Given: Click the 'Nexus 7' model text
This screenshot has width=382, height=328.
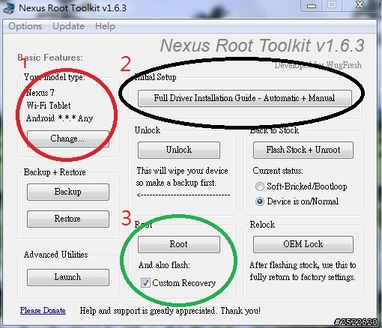Looking at the screenshot, I should (40, 93).
